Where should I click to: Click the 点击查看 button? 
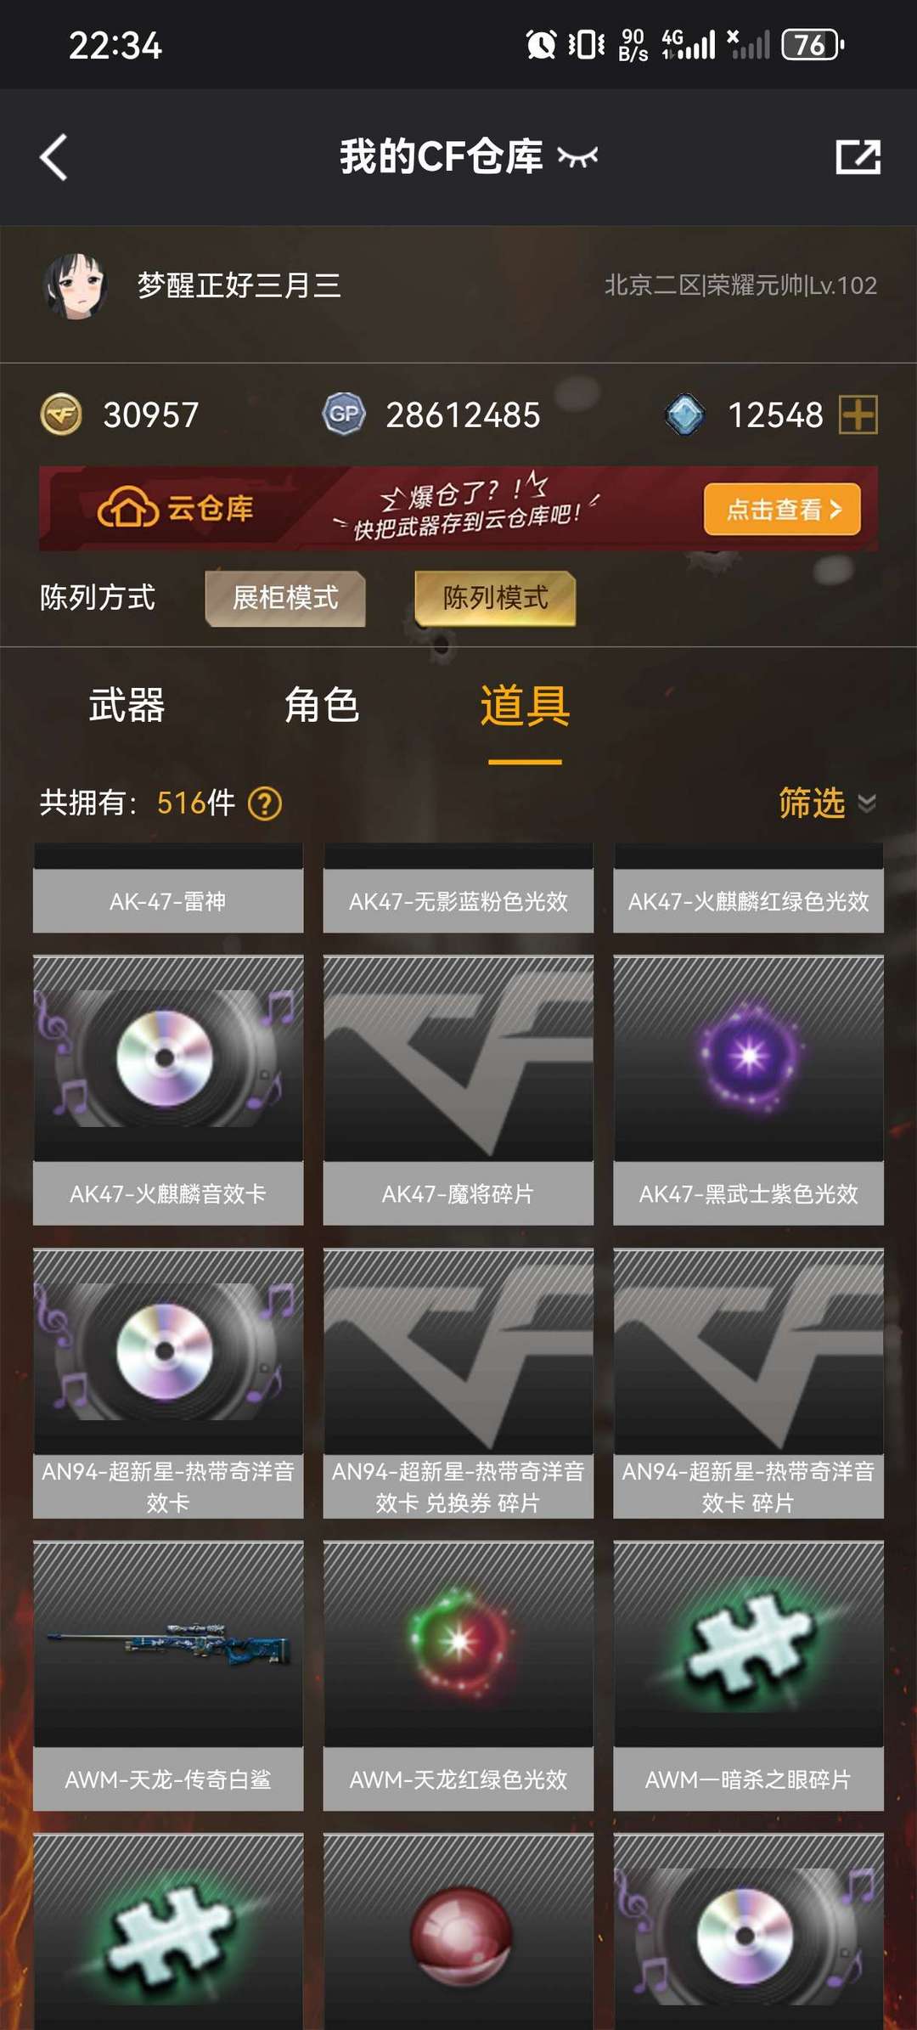[x=782, y=510]
